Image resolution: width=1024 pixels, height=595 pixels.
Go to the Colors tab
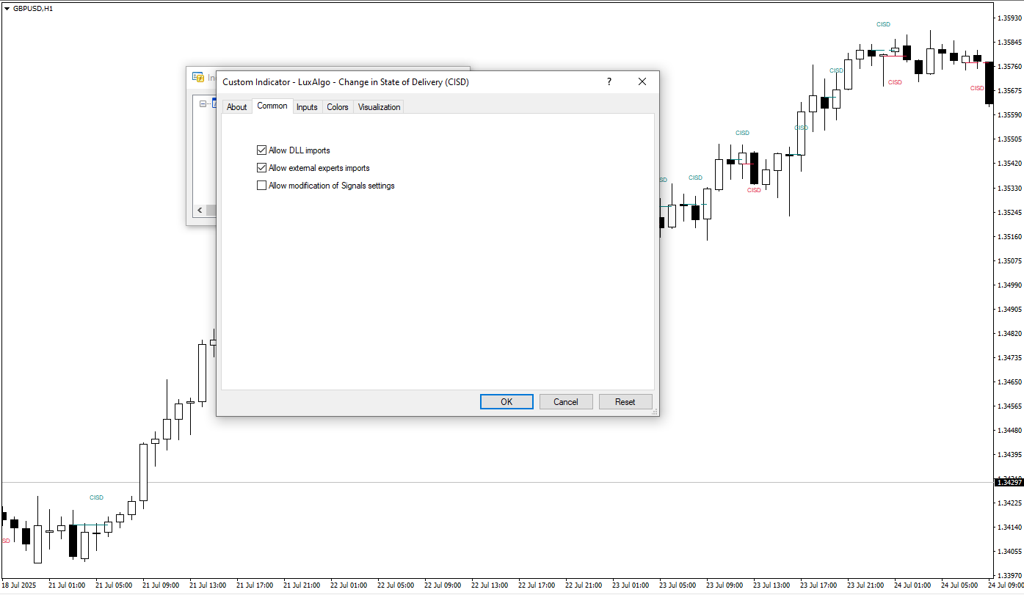point(338,107)
